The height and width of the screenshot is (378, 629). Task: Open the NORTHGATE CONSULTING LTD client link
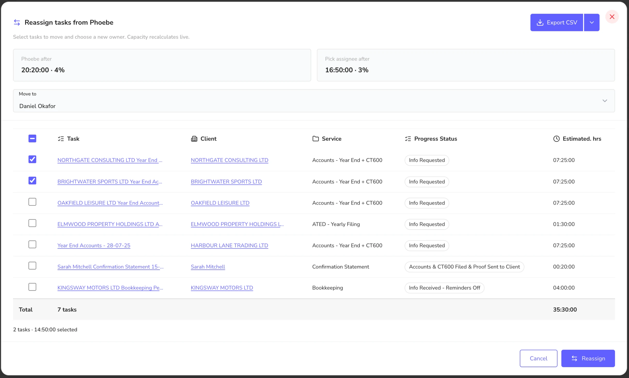point(229,160)
